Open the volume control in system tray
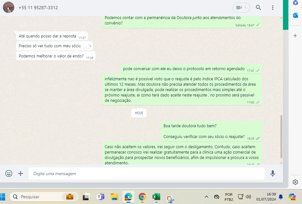Screen dimensions: 302x204 click(248, 197)
